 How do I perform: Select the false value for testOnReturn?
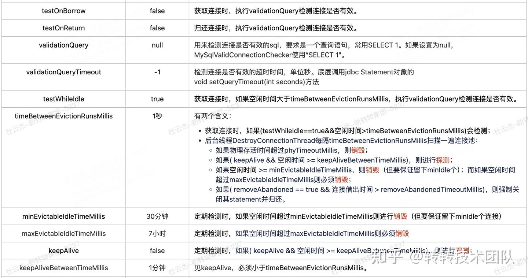click(157, 28)
